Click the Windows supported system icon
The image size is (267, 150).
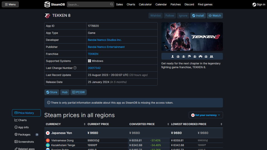point(89,61)
